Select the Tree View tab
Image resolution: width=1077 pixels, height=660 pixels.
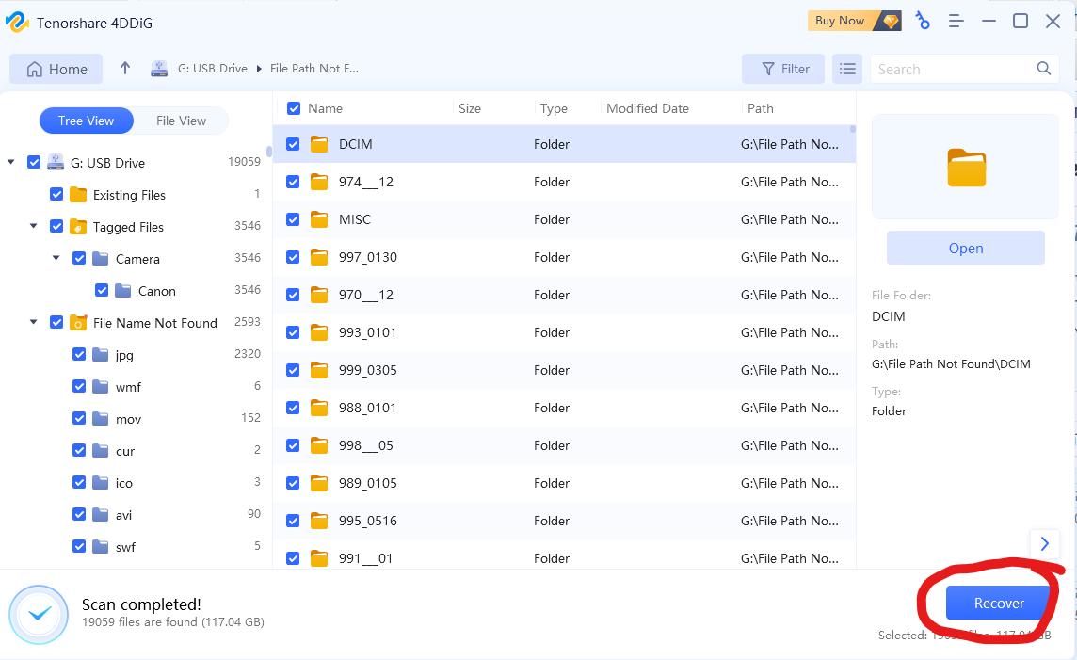86,121
